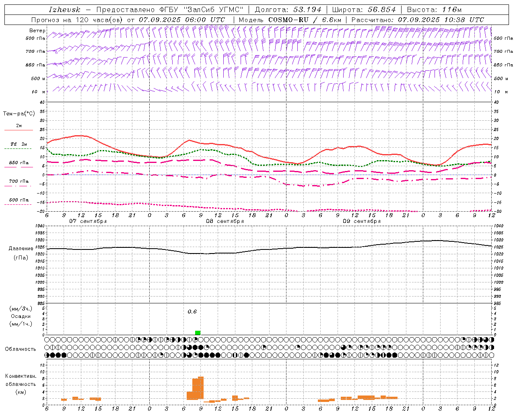Screen dimensions: 515x412
Task: Click the Ветер label of wind panel
Action: (37, 31)
